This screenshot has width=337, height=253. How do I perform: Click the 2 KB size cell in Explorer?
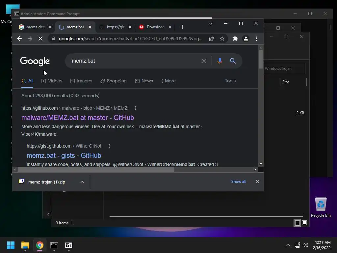300,113
